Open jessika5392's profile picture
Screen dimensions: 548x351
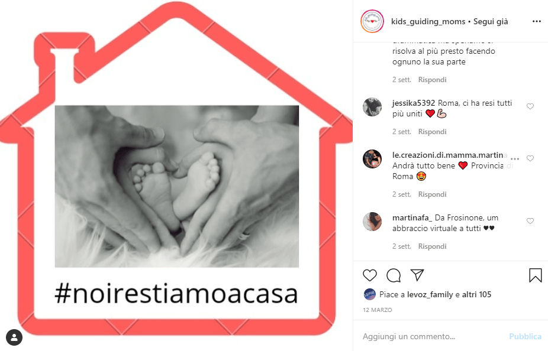[372, 107]
